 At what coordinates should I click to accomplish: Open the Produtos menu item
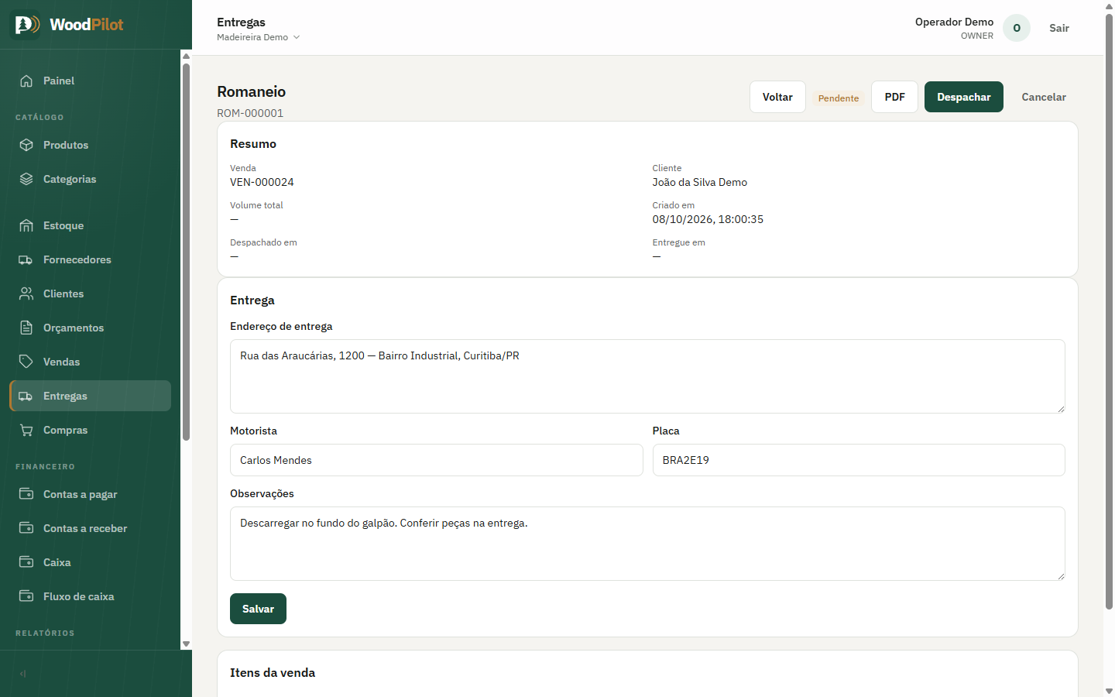[x=90, y=145]
